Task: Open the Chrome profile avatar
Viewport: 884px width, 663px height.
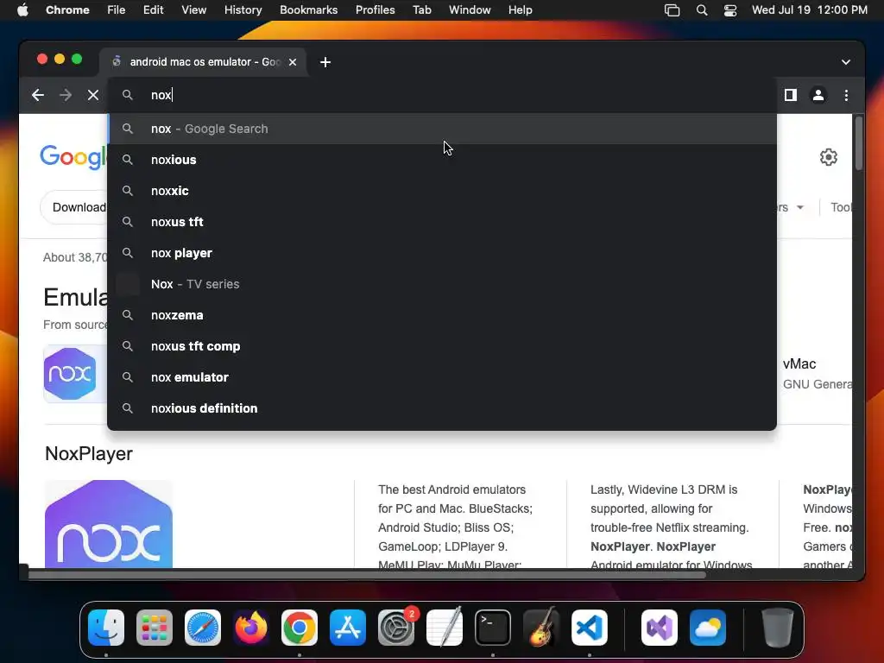Action: (818, 95)
